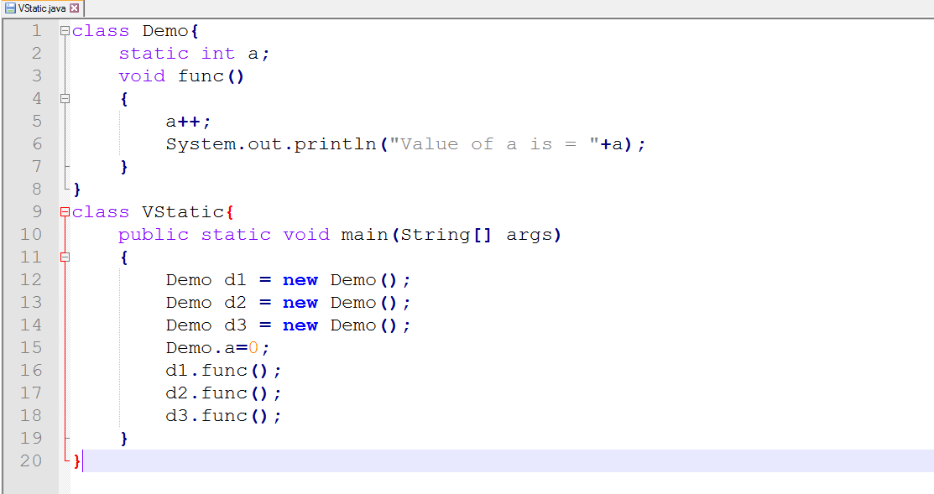Click the System.out.println statement

click(405, 144)
